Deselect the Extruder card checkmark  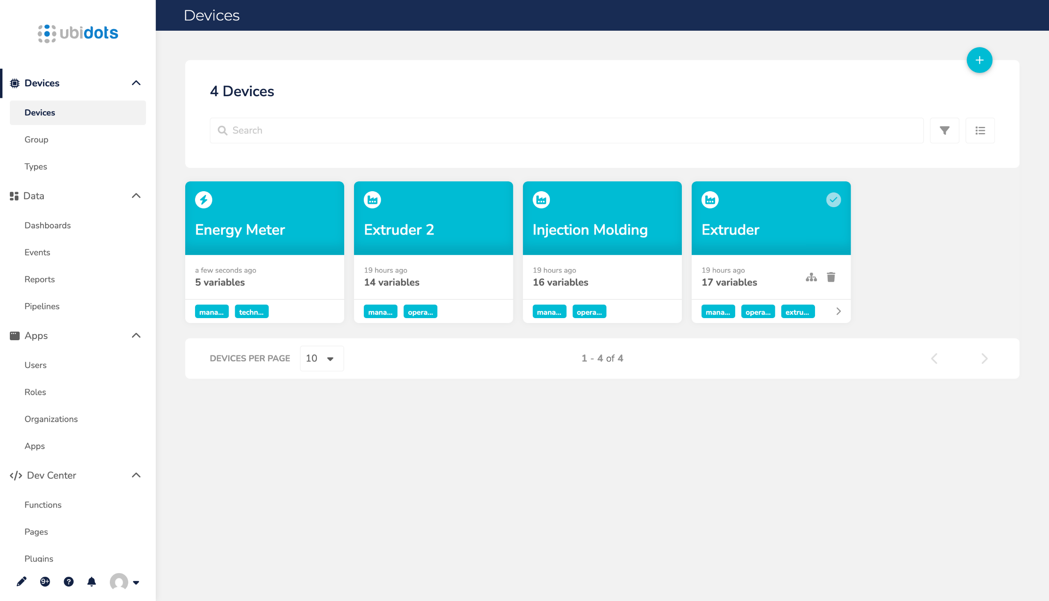(833, 200)
